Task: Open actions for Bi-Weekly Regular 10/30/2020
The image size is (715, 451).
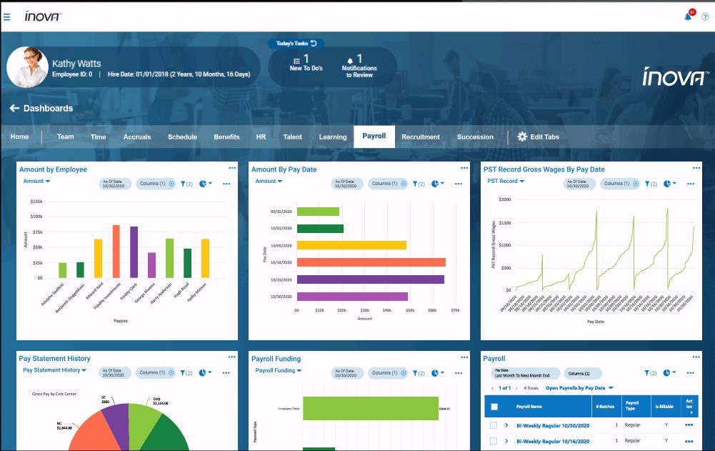Action: 689,425
